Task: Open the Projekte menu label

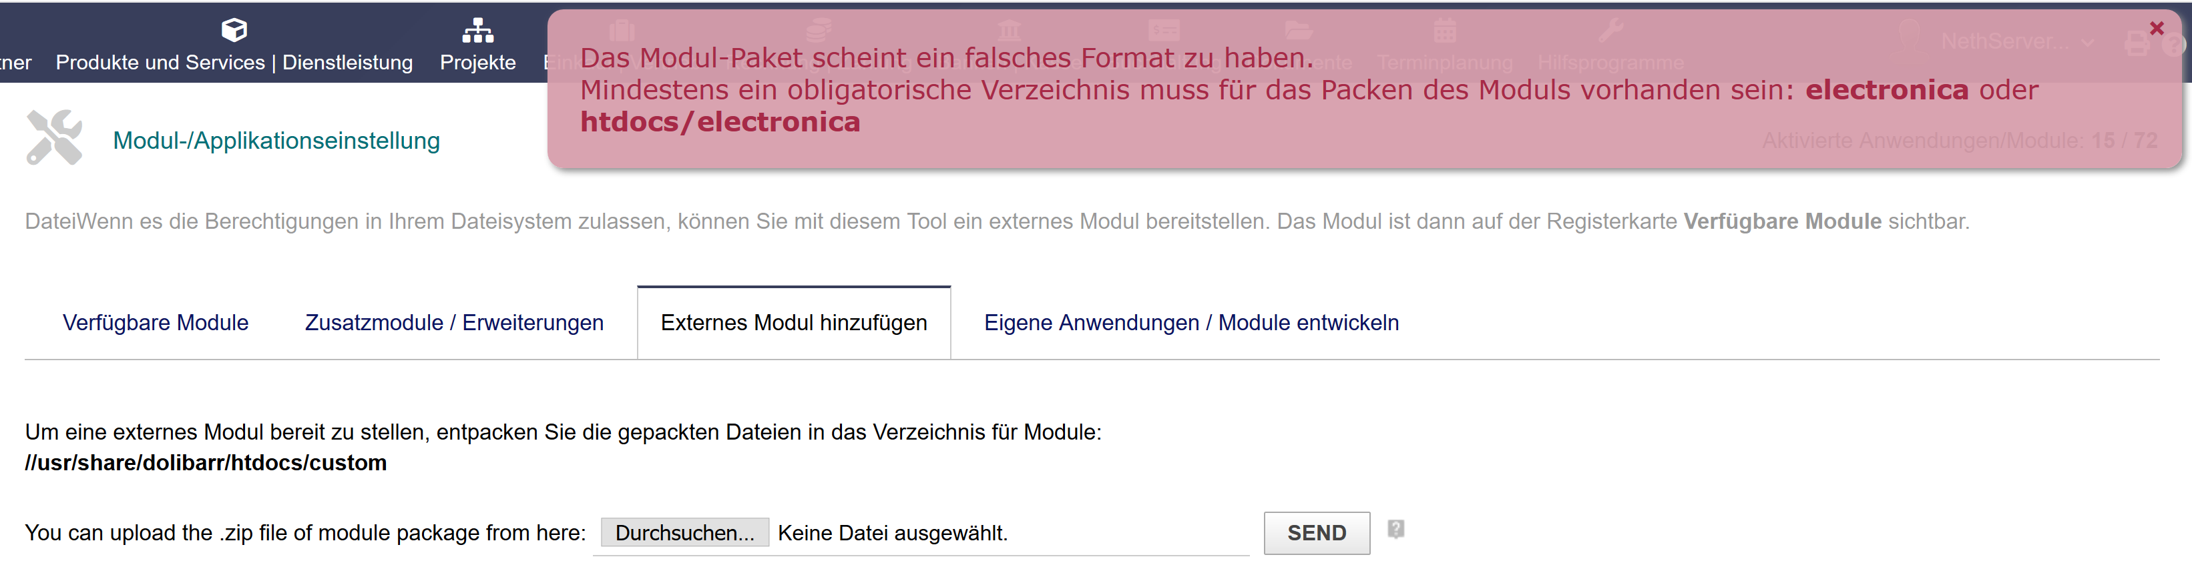Action: point(477,62)
